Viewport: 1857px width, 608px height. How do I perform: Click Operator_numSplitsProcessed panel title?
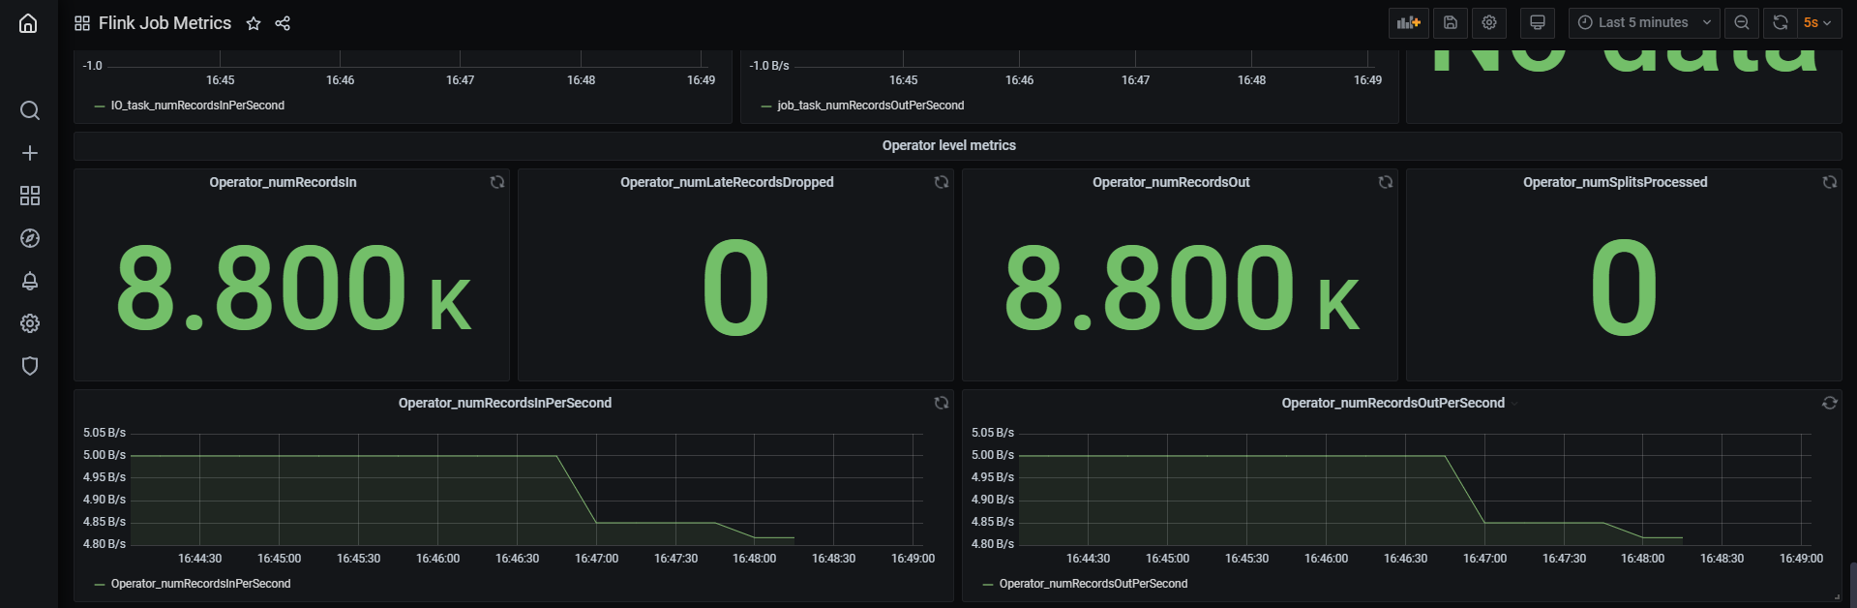(1615, 182)
